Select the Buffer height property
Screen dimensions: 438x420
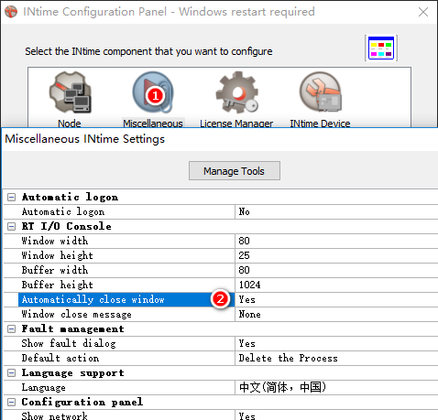point(126,285)
